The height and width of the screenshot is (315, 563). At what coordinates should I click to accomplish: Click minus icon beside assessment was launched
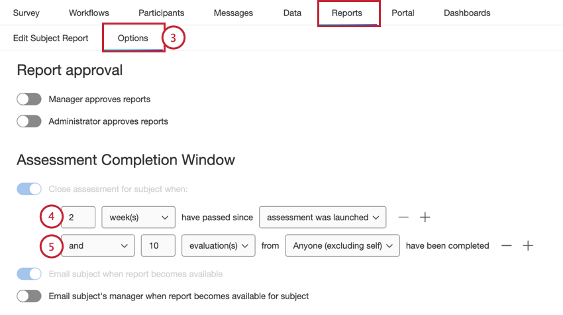pos(403,218)
